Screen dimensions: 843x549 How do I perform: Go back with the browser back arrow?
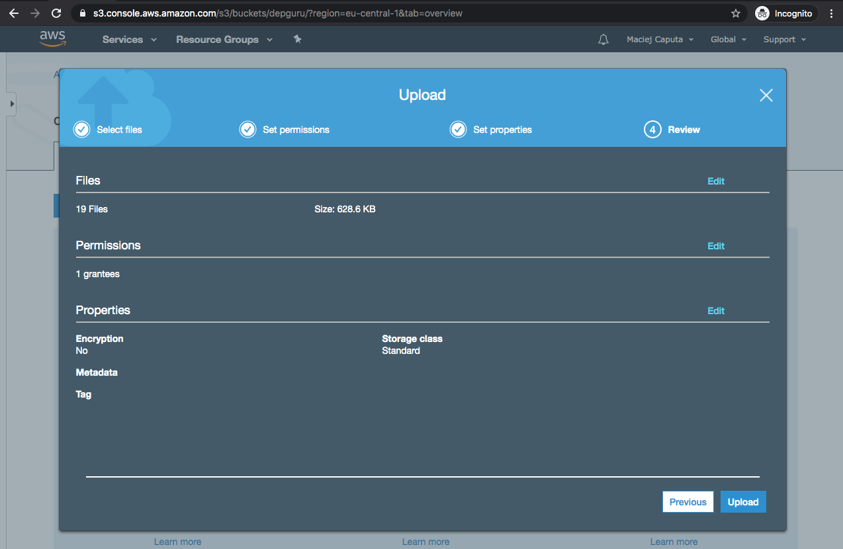[x=14, y=13]
